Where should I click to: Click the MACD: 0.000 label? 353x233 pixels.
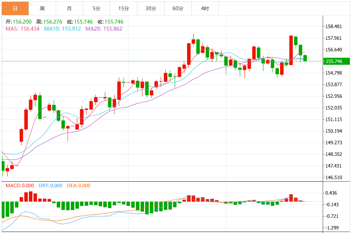tap(20, 185)
